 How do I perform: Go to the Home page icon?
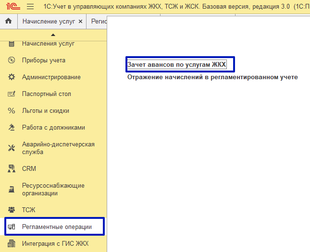tap(8, 22)
